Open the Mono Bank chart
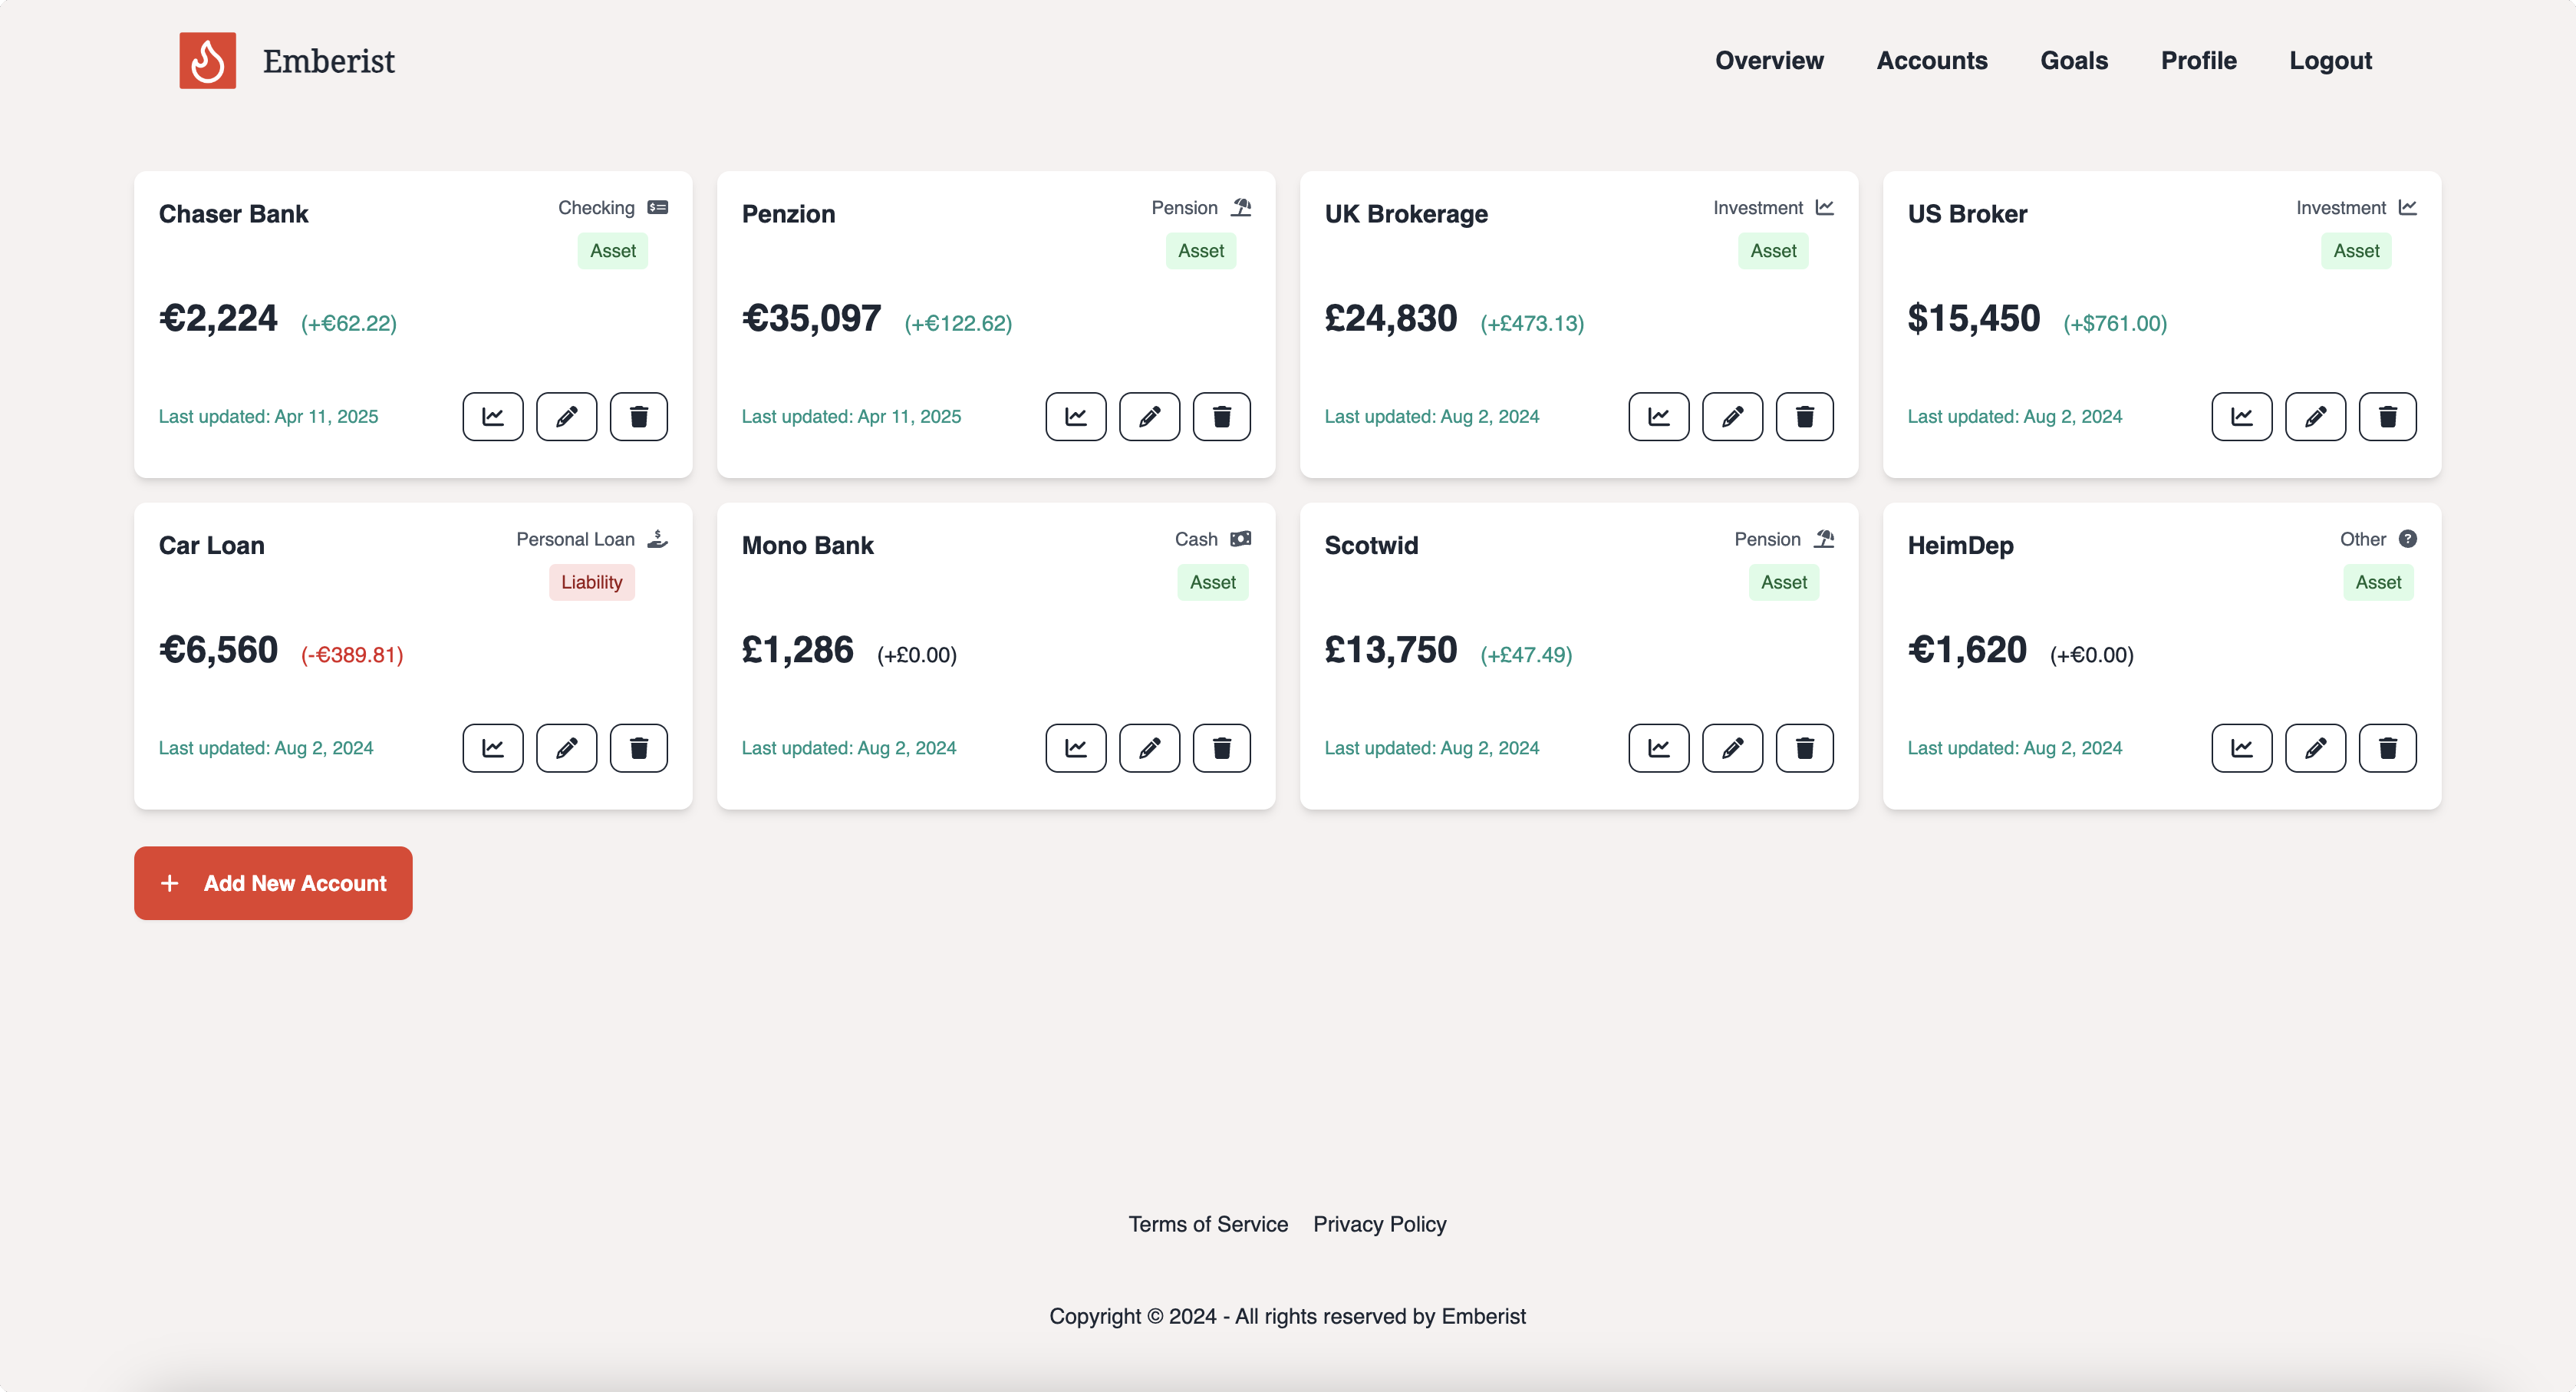Viewport: 2576px width, 1392px height. tap(1076, 748)
